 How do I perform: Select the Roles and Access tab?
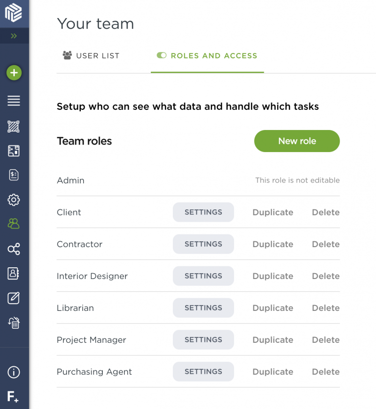207,56
